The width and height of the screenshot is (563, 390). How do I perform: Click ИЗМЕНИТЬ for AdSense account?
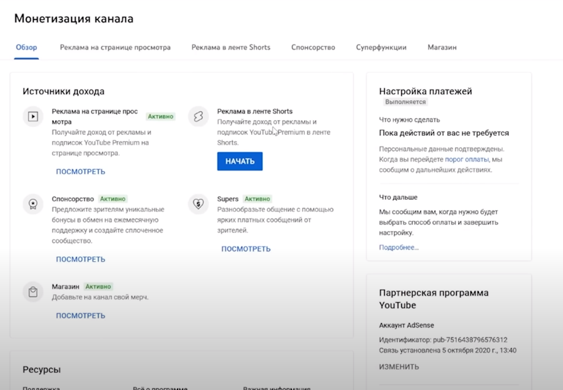pyautogui.click(x=399, y=367)
